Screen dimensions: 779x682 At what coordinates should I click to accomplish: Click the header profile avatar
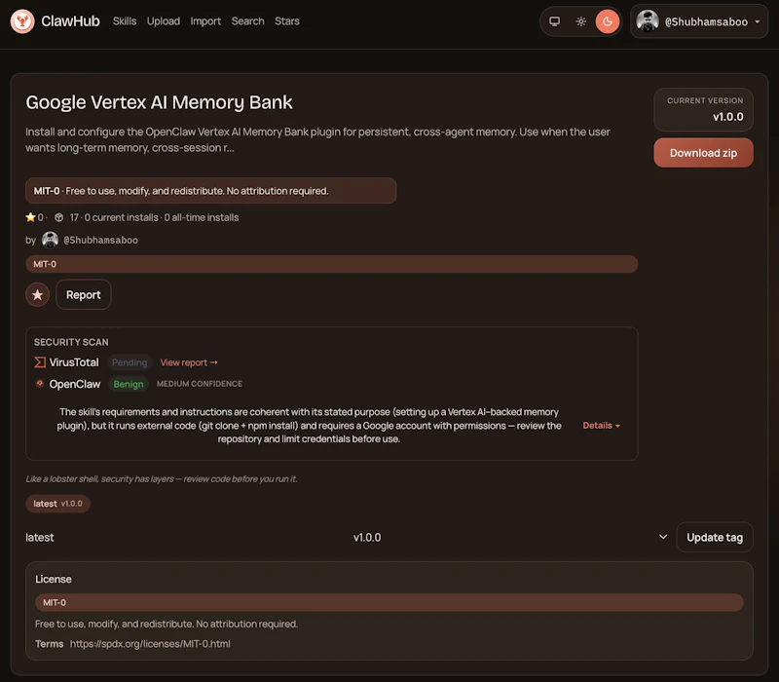648,21
